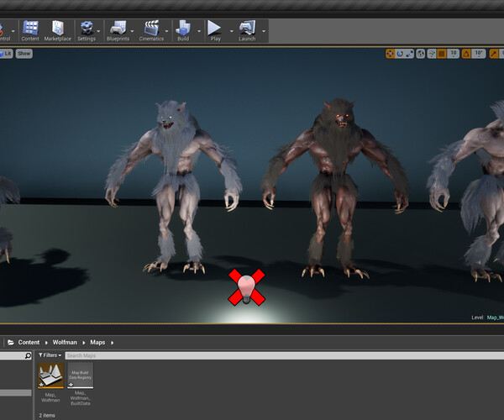The width and height of the screenshot is (504, 420).
Task: Select the dark brown werewolf in viewport
Action: [336, 188]
